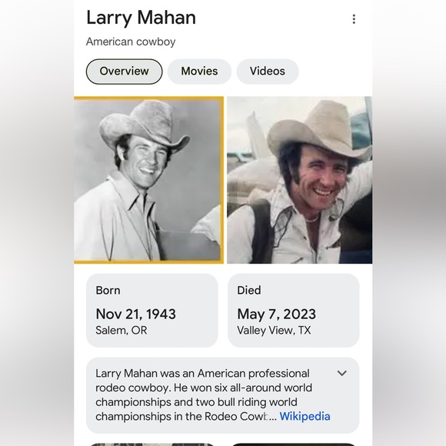This screenshot has width=446, height=446.
Task: Click the Died May 7, 2023 card
Action: [293, 311]
